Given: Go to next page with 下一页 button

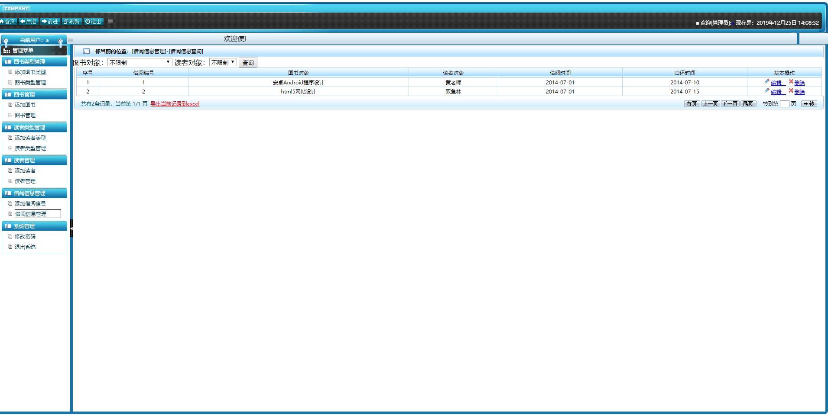Looking at the screenshot, I should tap(730, 104).
